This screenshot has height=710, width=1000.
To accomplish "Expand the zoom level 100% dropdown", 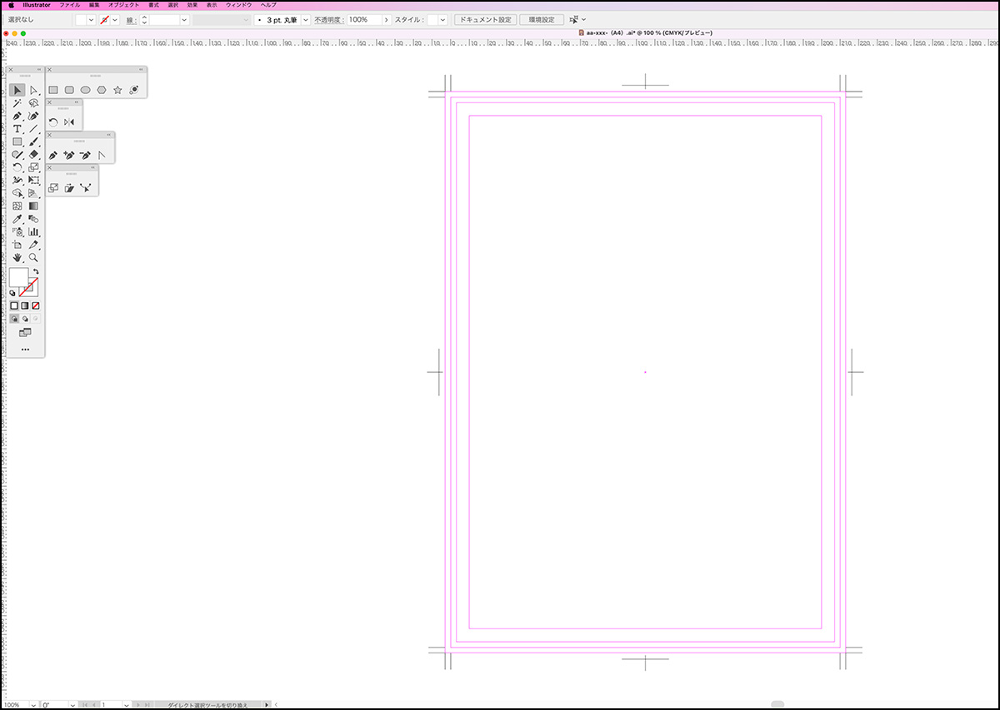I will pos(33,705).
